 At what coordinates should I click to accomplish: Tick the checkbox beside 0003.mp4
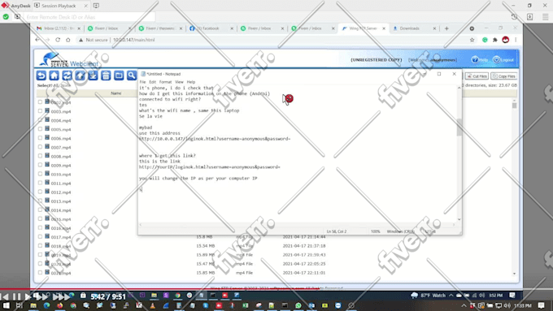(40, 111)
